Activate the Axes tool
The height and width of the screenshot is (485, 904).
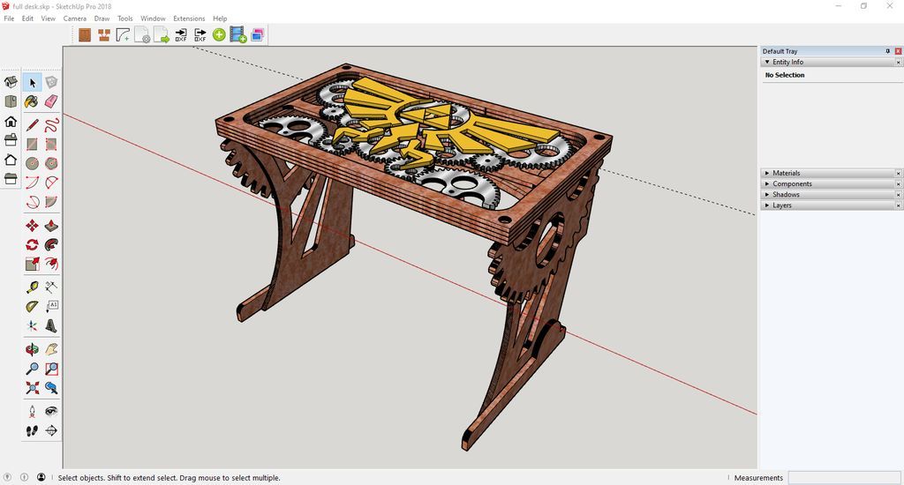coord(33,325)
